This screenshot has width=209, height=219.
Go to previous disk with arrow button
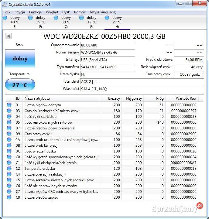tap(9, 36)
